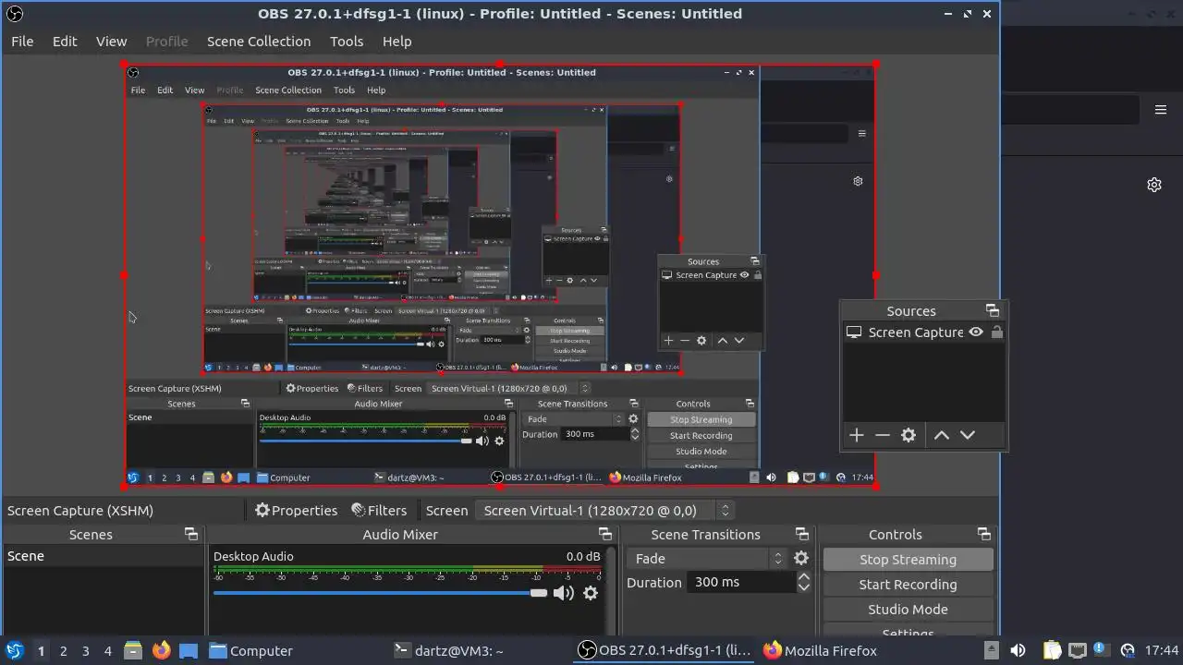Click the Desktop Audio volume slider handle
Screen dimensions: 1183x665
pos(539,593)
